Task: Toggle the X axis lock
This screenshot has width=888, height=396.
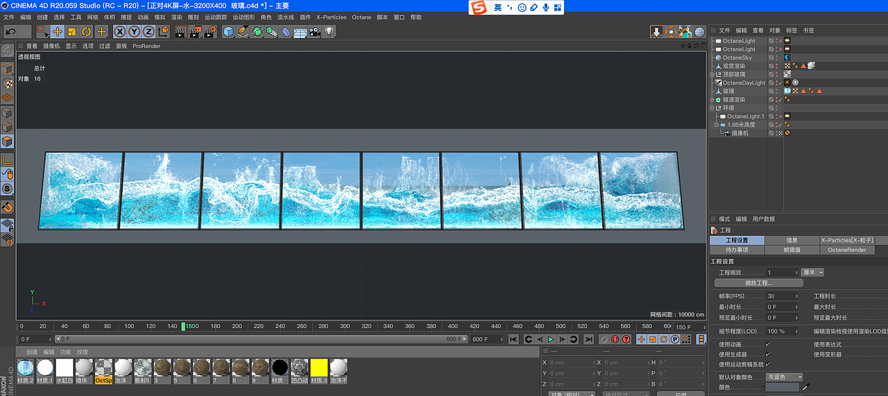Action: pyautogui.click(x=120, y=31)
